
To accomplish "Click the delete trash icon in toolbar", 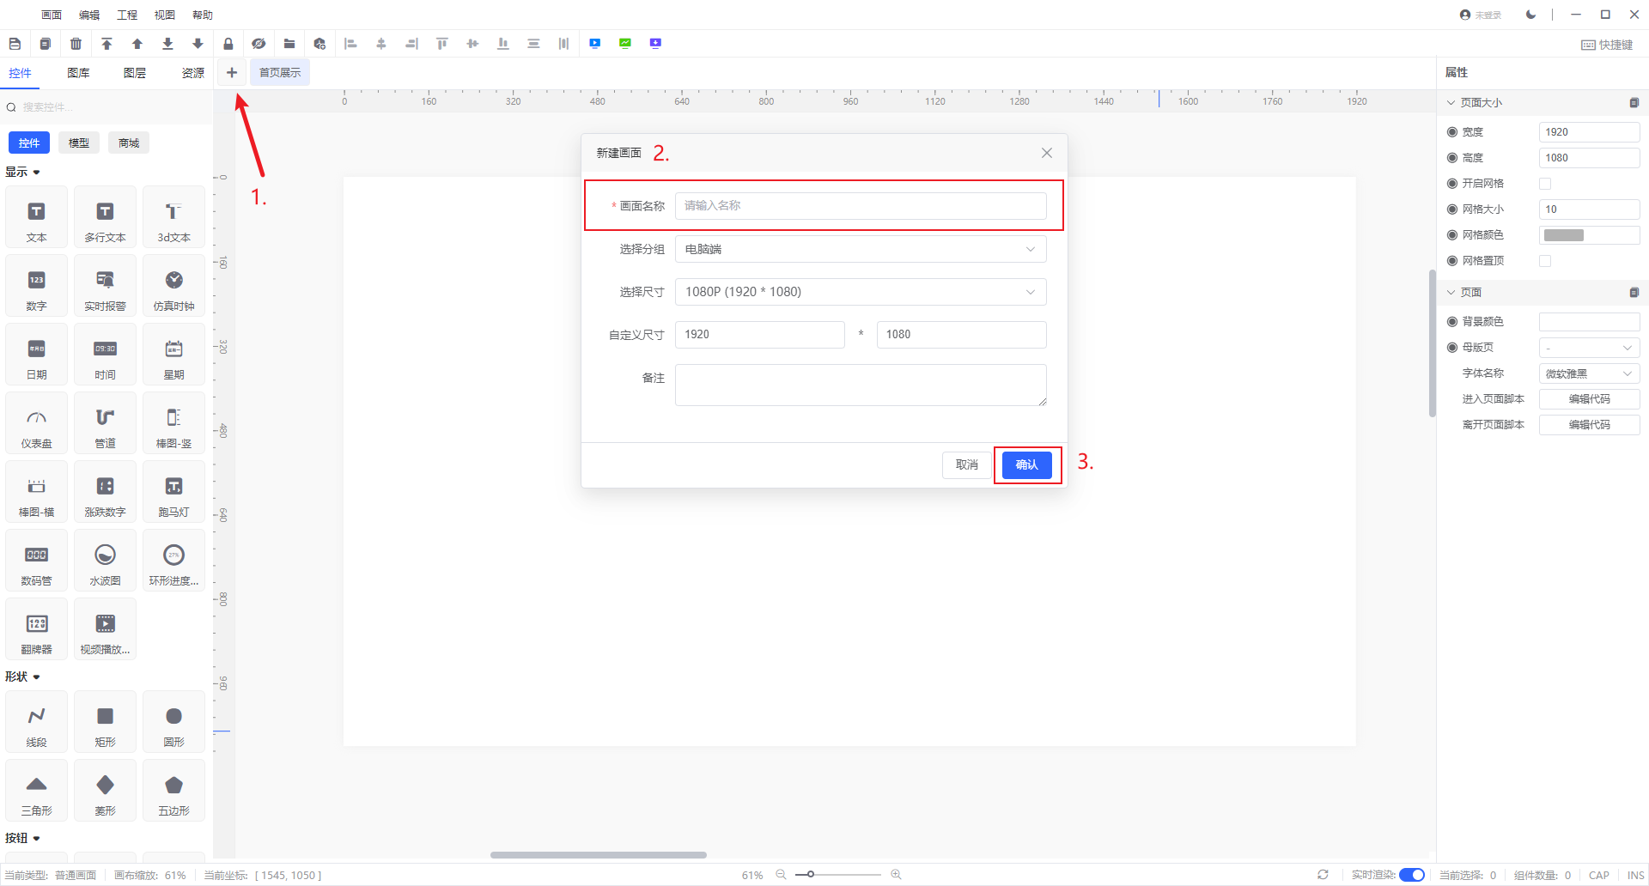I will pos(76,44).
